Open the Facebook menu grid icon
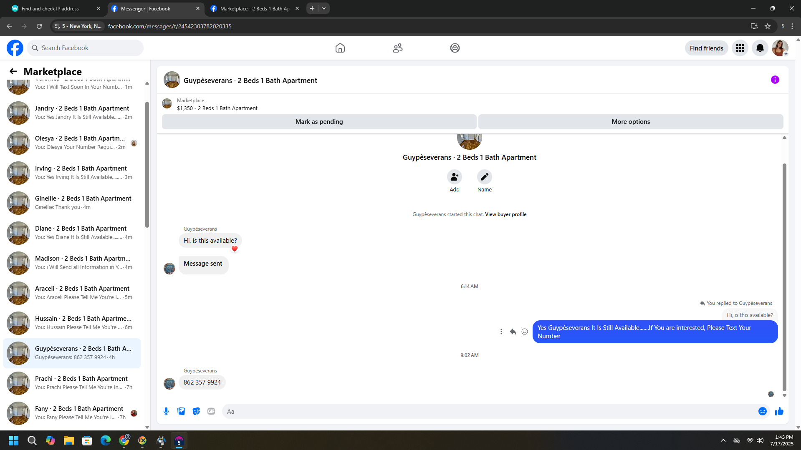Image resolution: width=801 pixels, height=450 pixels. point(740,48)
